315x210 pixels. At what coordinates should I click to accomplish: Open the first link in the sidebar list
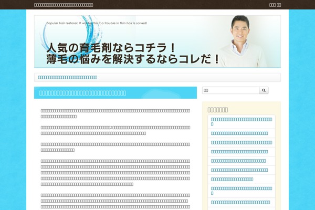pos(241,119)
